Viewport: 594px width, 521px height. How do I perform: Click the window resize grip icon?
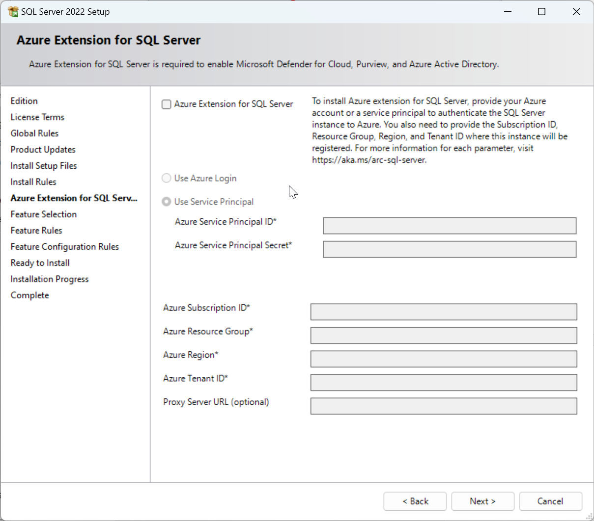pyautogui.click(x=590, y=517)
